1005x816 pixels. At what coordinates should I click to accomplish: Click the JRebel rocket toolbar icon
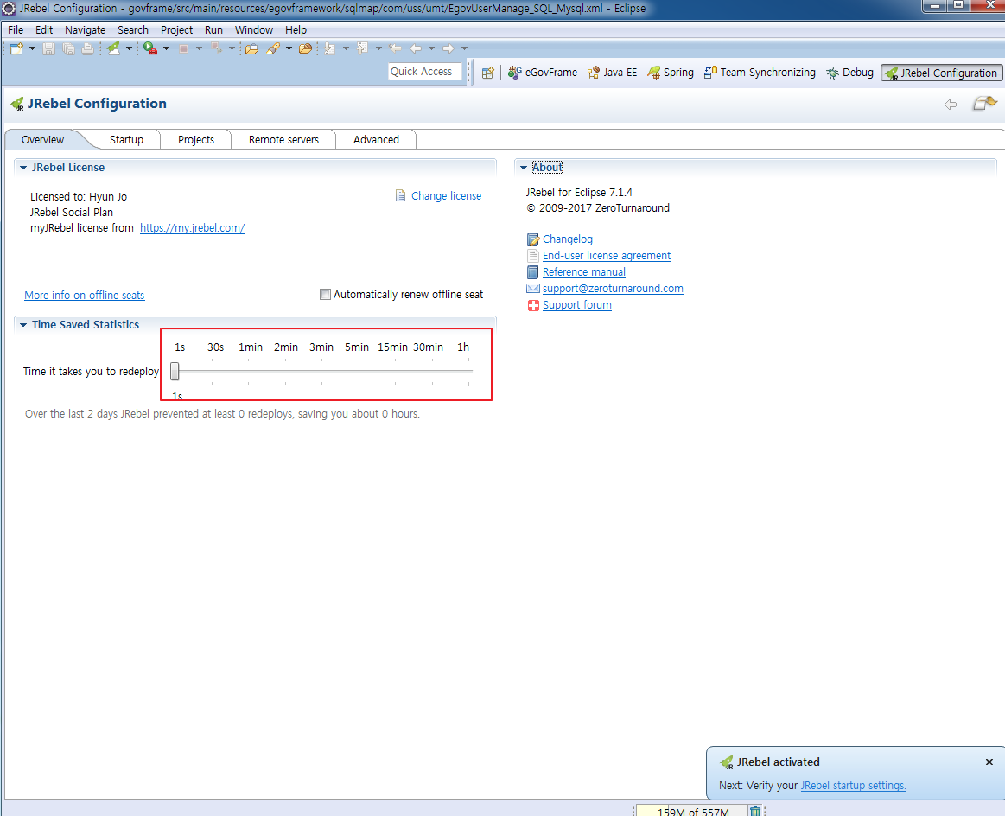coord(113,48)
